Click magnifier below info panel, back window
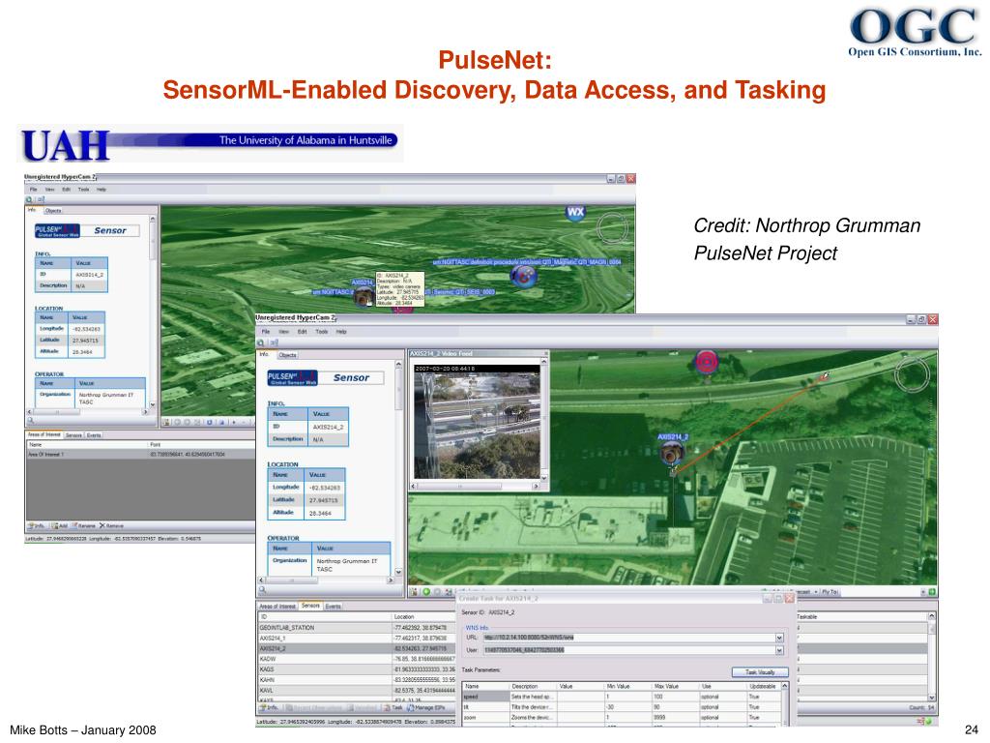Image resolution: width=990 pixels, height=743 pixels. click(x=30, y=420)
